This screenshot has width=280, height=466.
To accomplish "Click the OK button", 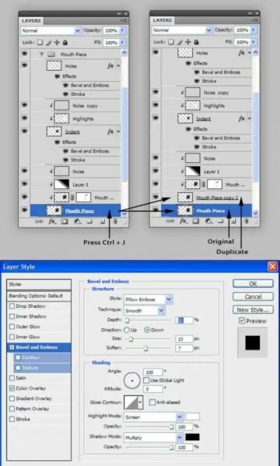I will coord(253,284).
